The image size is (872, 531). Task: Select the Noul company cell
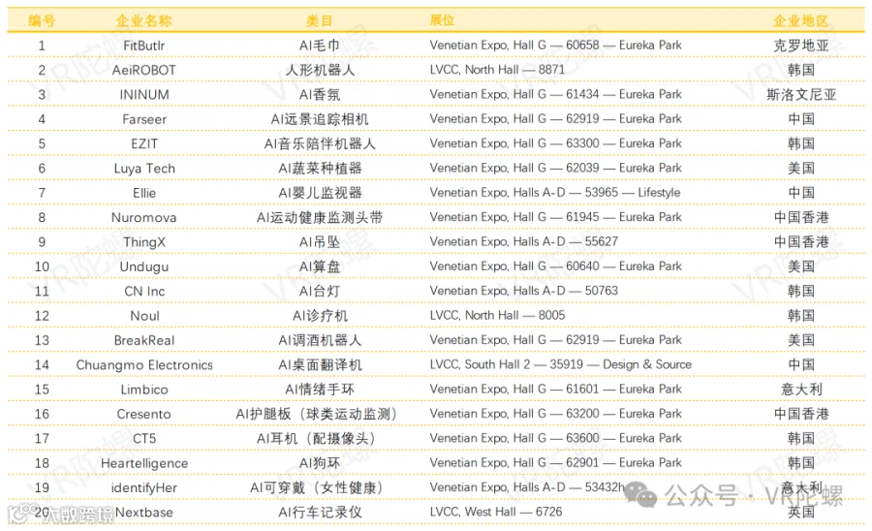144,316
